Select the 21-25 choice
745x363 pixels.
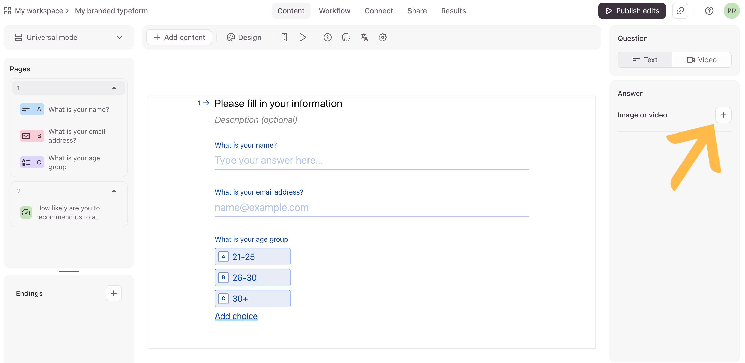(x=252, y=257)
